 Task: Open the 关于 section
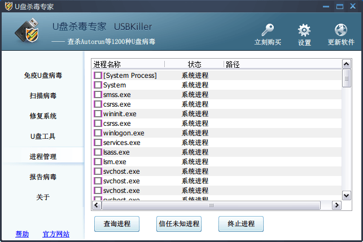tap(43, 197)
